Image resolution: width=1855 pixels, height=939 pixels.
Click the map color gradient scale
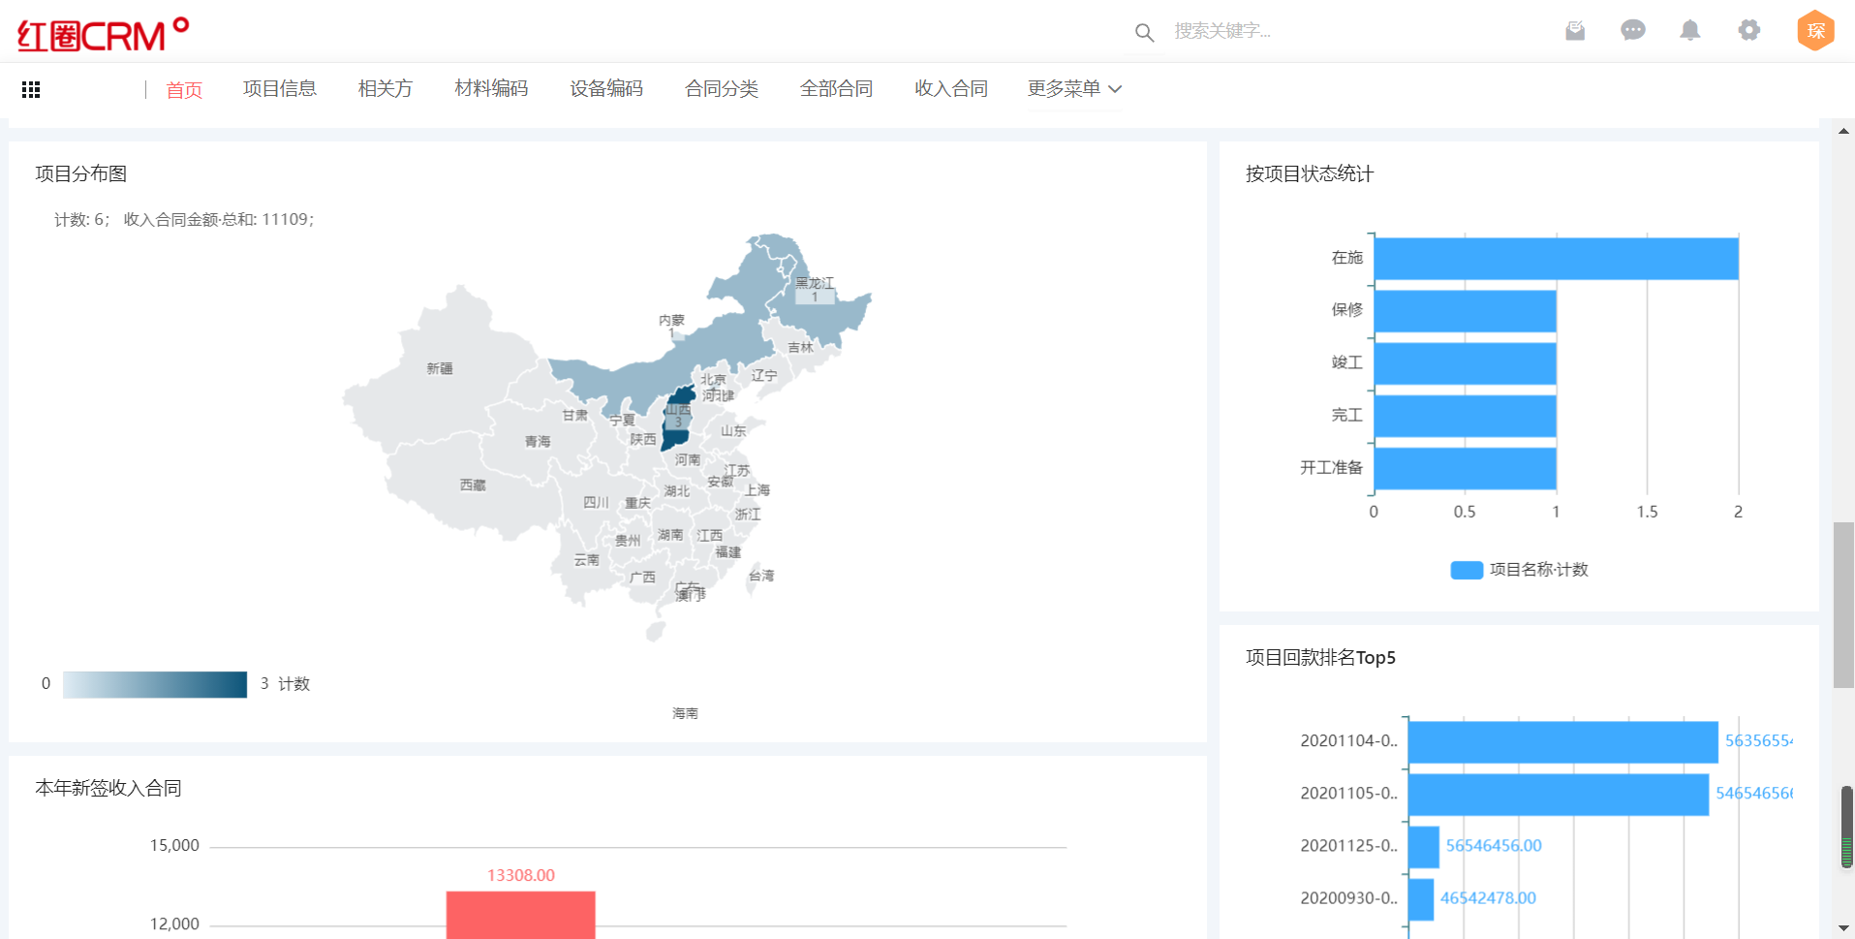[x=155, y=684]
